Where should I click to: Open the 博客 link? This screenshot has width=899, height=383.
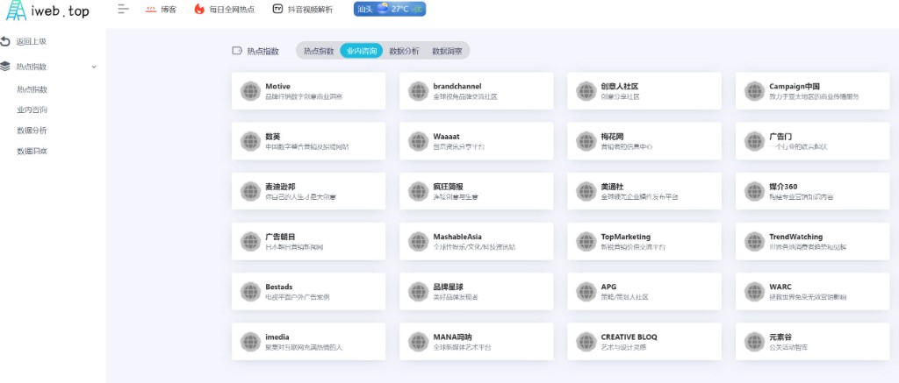tap(169, 9)
